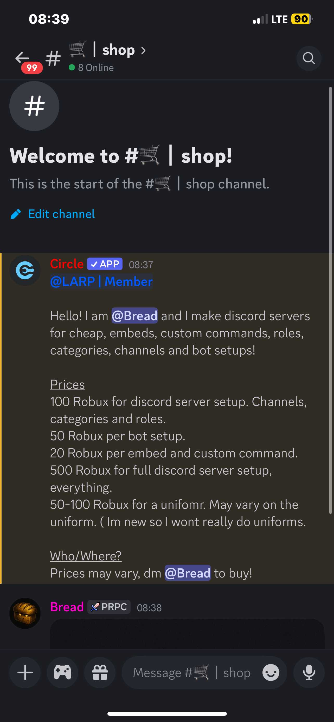Open the game controller activities icon
The width and height of the screenshot is (334, 722).
point(62,672)
